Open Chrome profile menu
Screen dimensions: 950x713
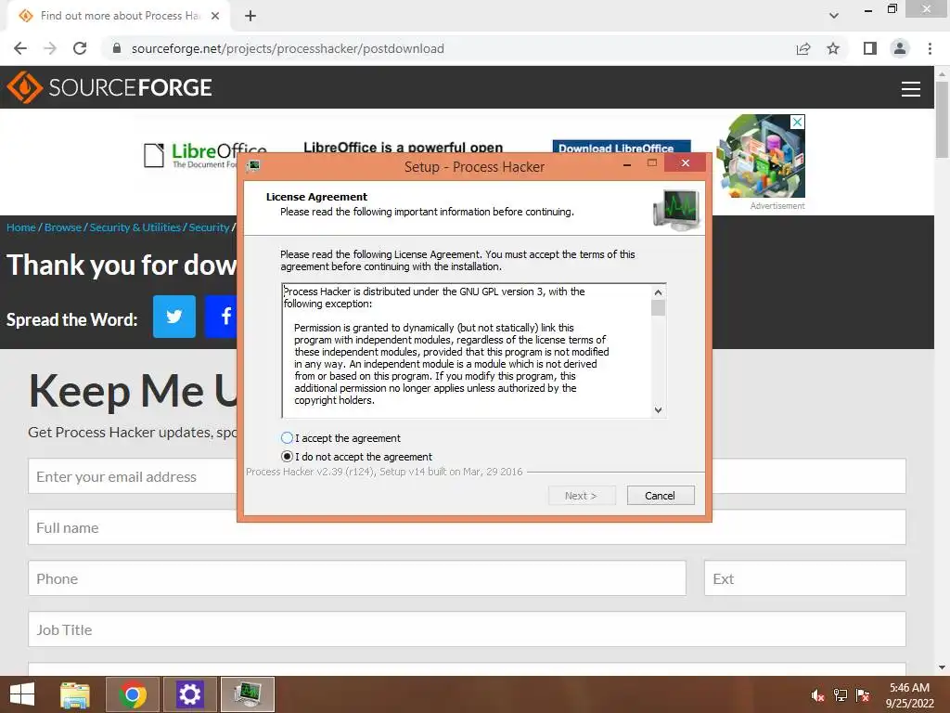click(900, 48)
